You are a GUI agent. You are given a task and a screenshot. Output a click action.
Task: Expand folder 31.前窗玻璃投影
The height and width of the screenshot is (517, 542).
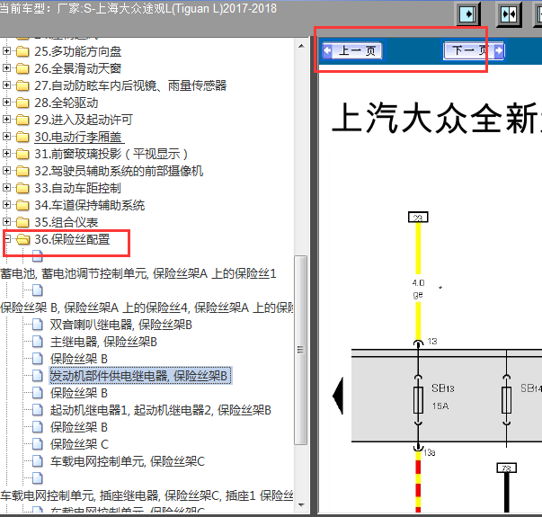tap(6, 153)
